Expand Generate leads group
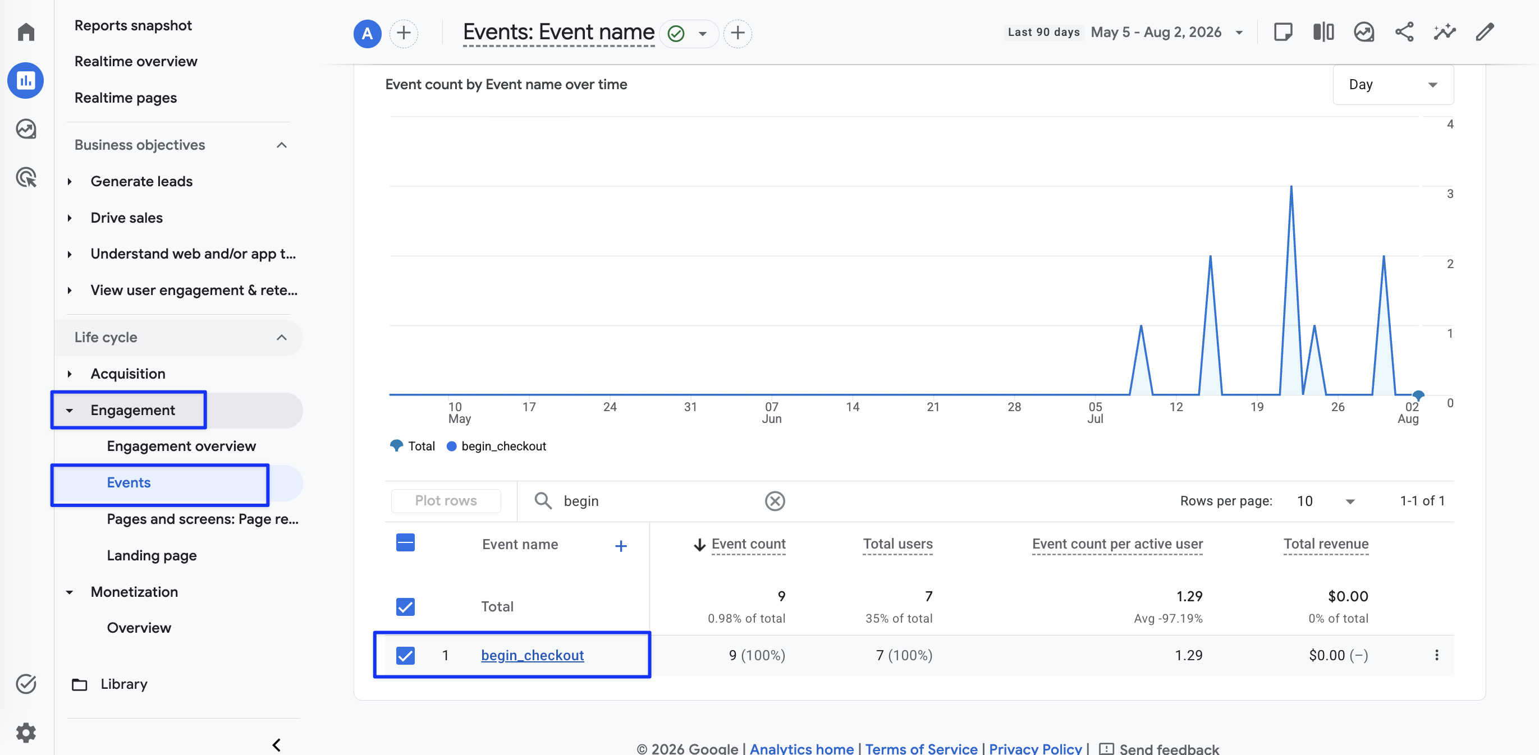1539x755 pixels. coord(70,181)
